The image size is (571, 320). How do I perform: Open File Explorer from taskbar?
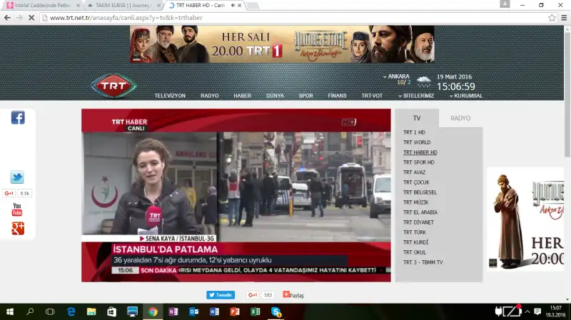[x=91, y=311]
